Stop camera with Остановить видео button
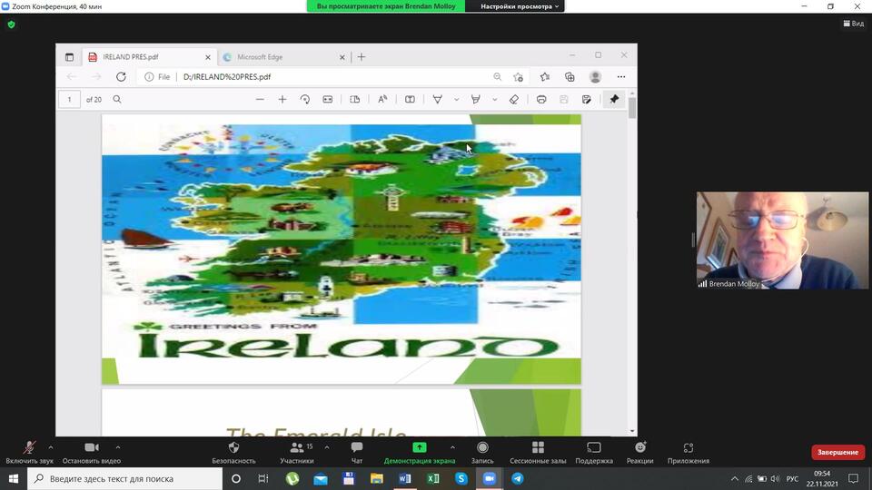This screenshot has height=490, width=872. pos(91,452)
